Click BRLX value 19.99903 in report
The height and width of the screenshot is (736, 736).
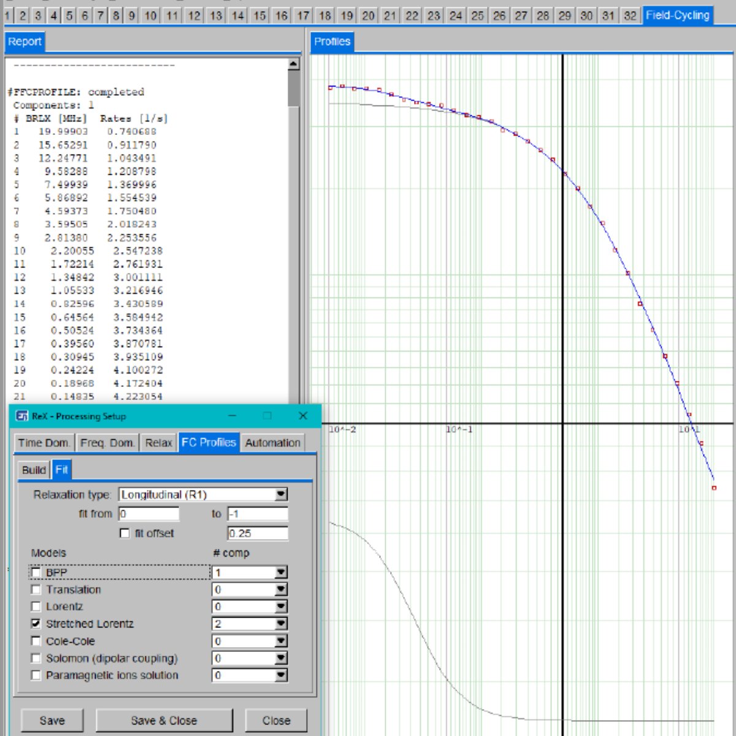[63, 132]
